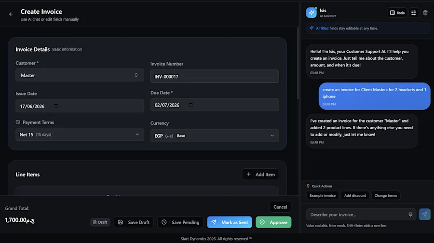The image size is (434, 243).
Task: Toggle the Tools panel button
Action: pos(397,13)
